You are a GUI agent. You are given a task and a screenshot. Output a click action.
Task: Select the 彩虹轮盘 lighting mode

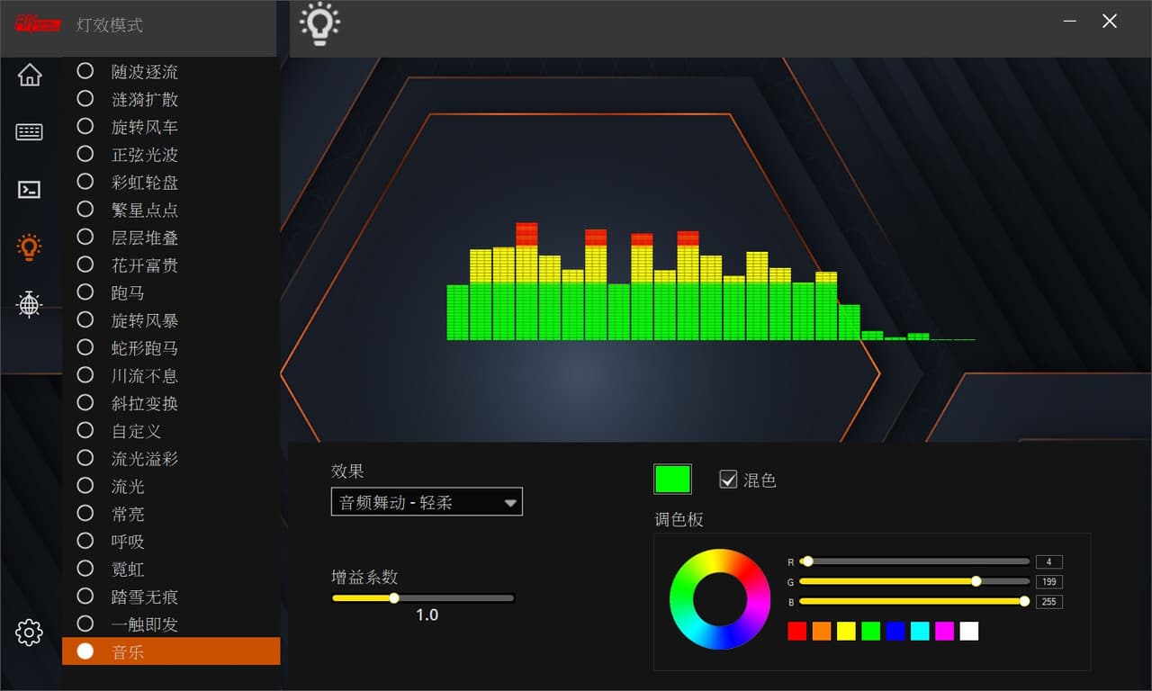pyautogui.click(x=171, y=182)
